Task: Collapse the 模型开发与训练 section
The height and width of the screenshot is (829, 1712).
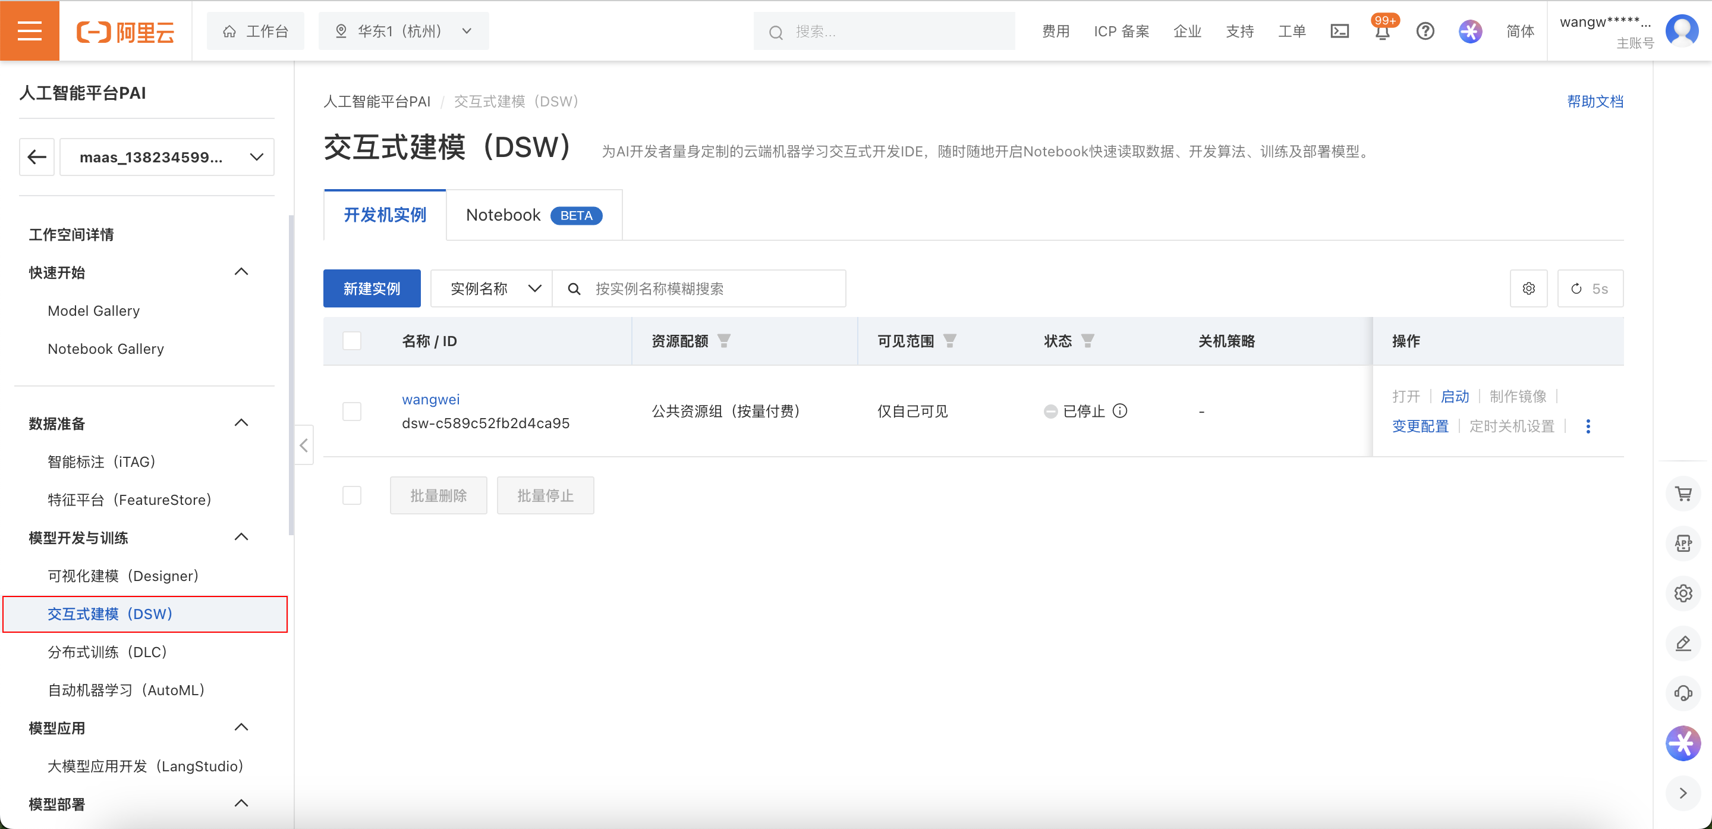Action: 241,537
